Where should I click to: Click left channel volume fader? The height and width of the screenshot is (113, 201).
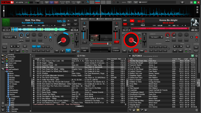[83, 31]
